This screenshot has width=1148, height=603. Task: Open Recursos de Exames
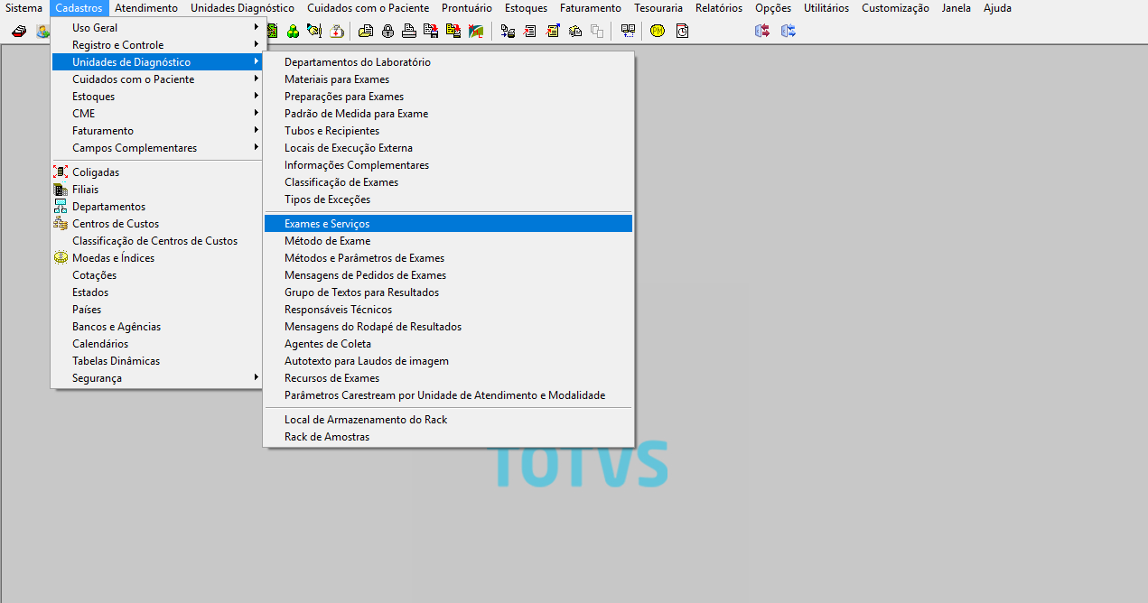click(448, 378)
